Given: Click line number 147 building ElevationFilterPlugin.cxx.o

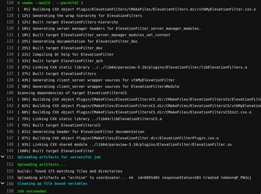Looking at the screenshot, I should (10, 138).
